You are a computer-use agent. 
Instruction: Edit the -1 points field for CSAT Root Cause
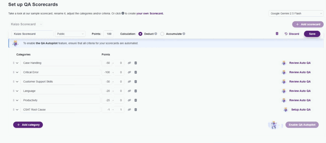(x=107, y=109)
